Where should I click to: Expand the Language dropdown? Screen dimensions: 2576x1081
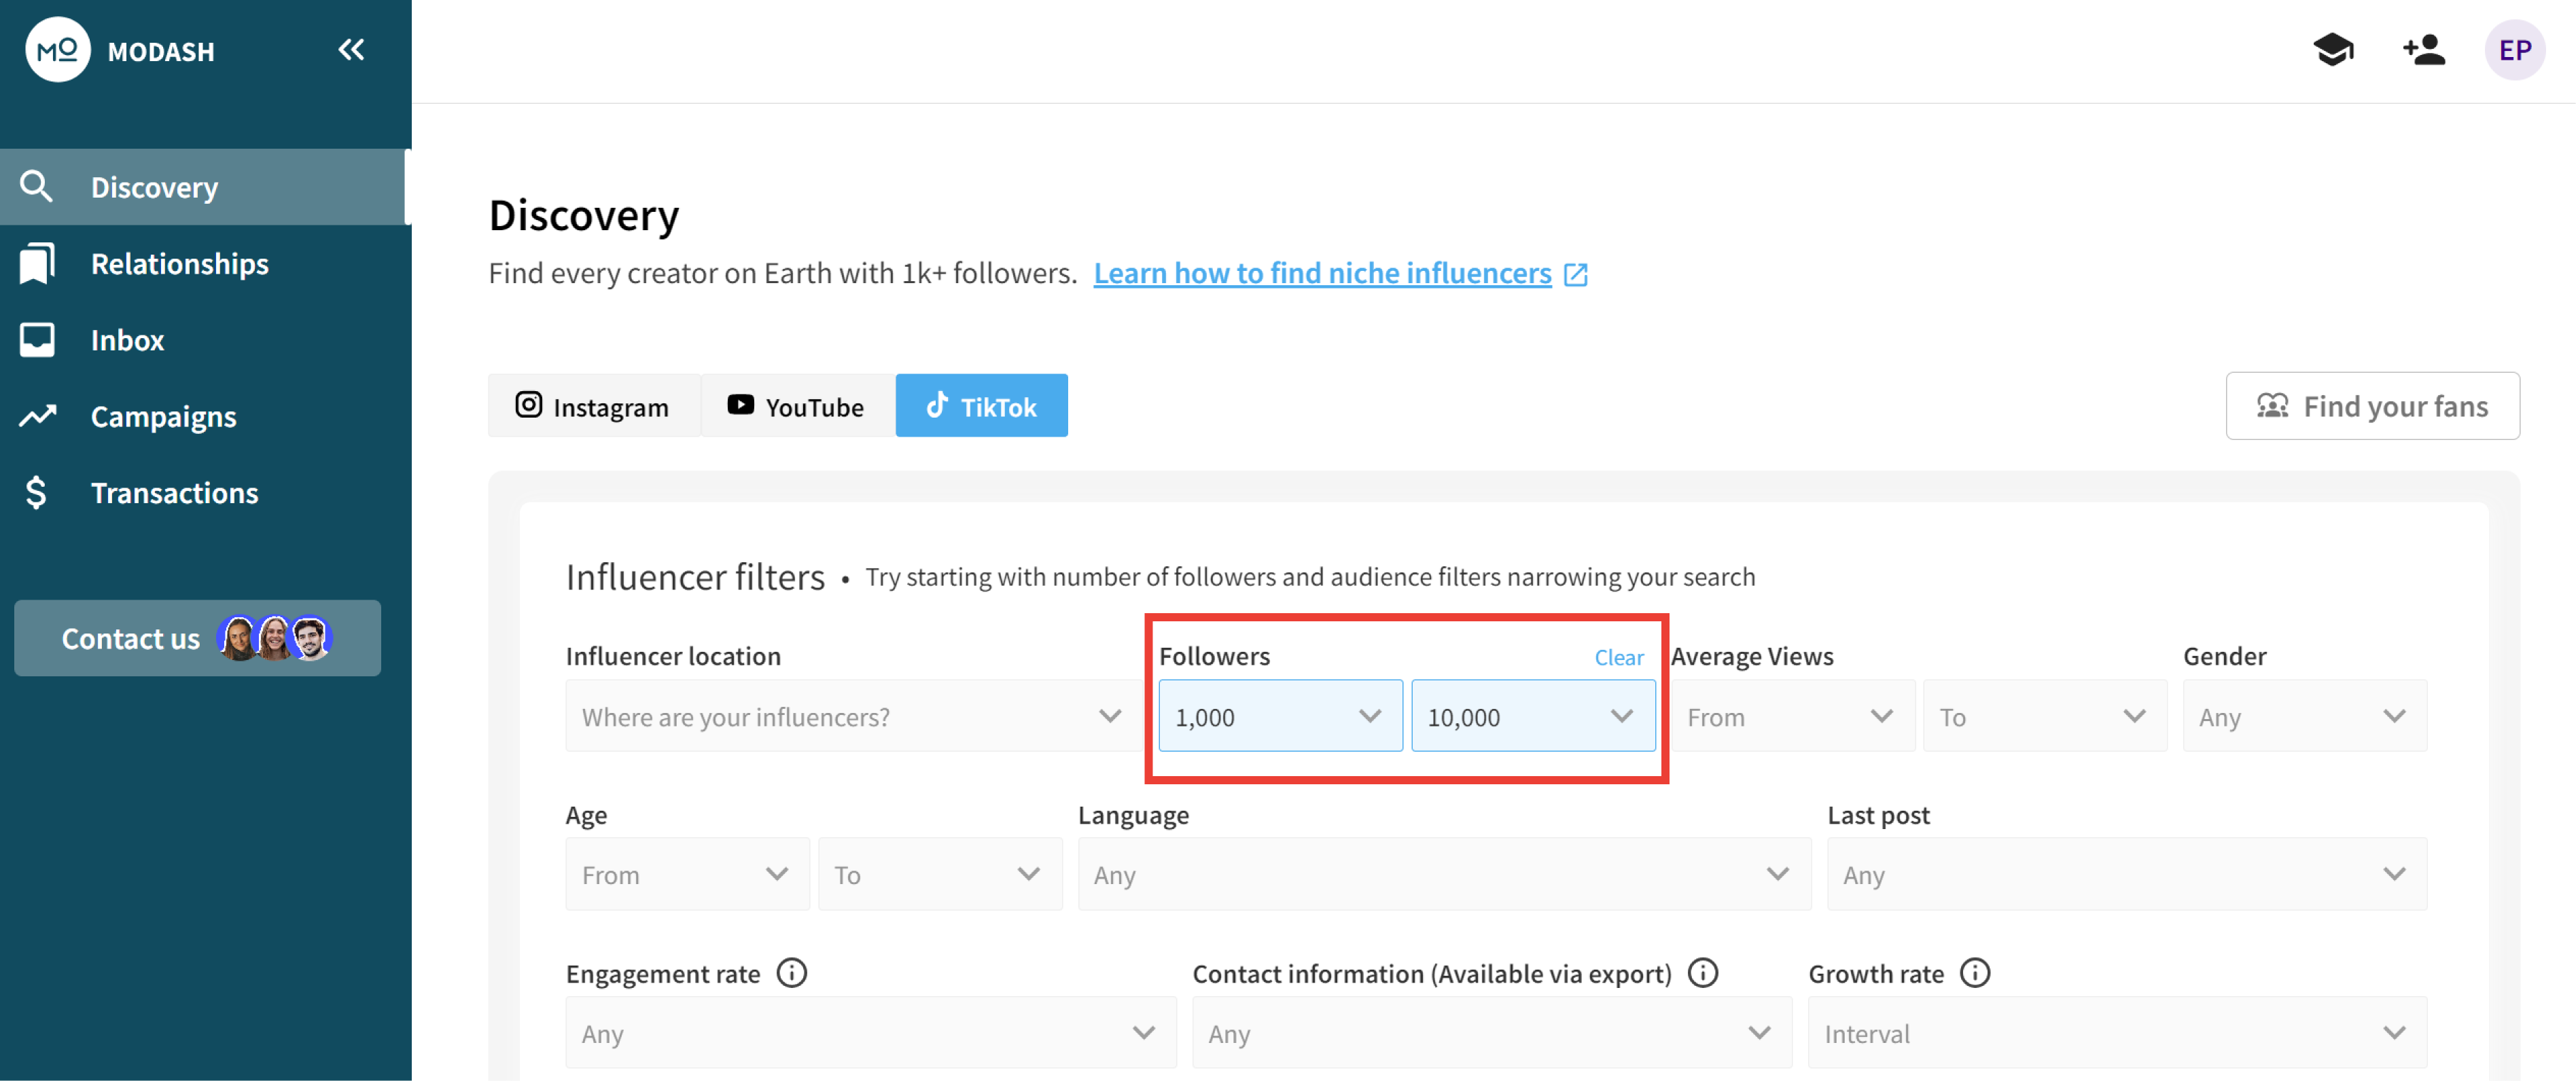[1443, 874]
